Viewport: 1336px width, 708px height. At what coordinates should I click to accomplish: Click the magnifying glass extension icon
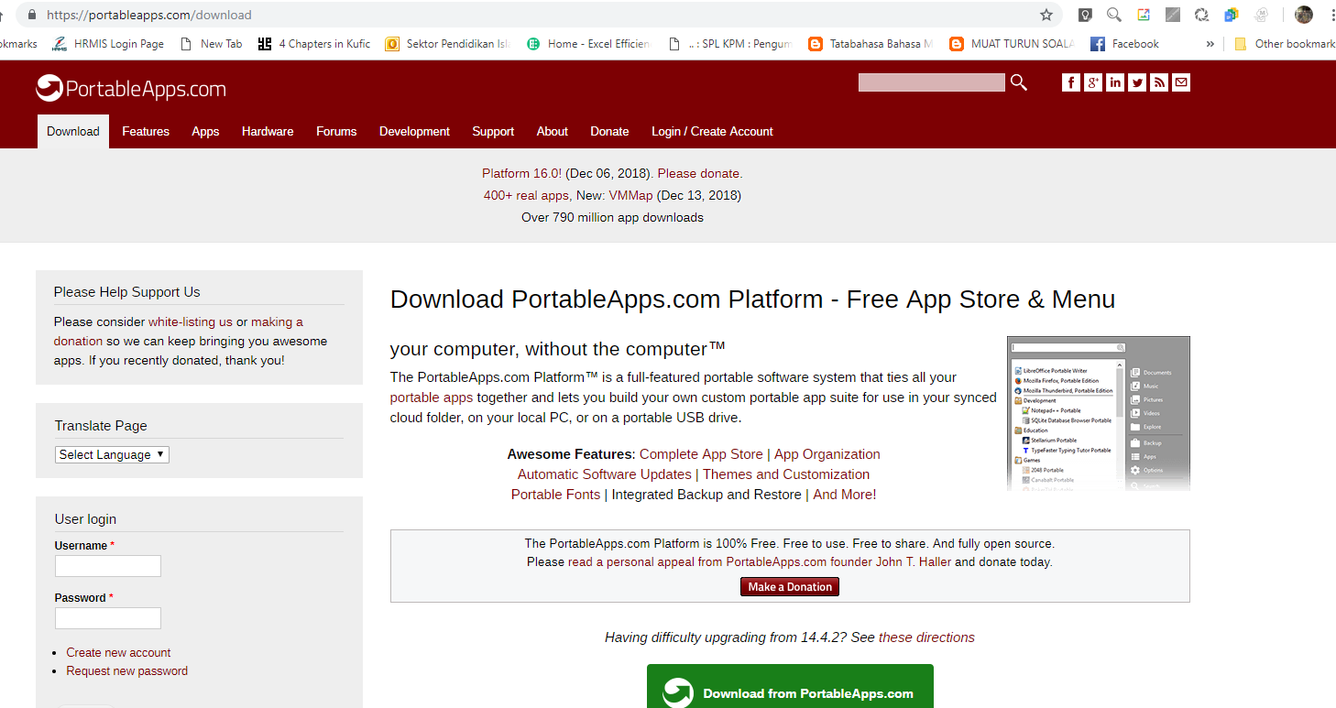pyautogui.click(x=1114, y=15)
